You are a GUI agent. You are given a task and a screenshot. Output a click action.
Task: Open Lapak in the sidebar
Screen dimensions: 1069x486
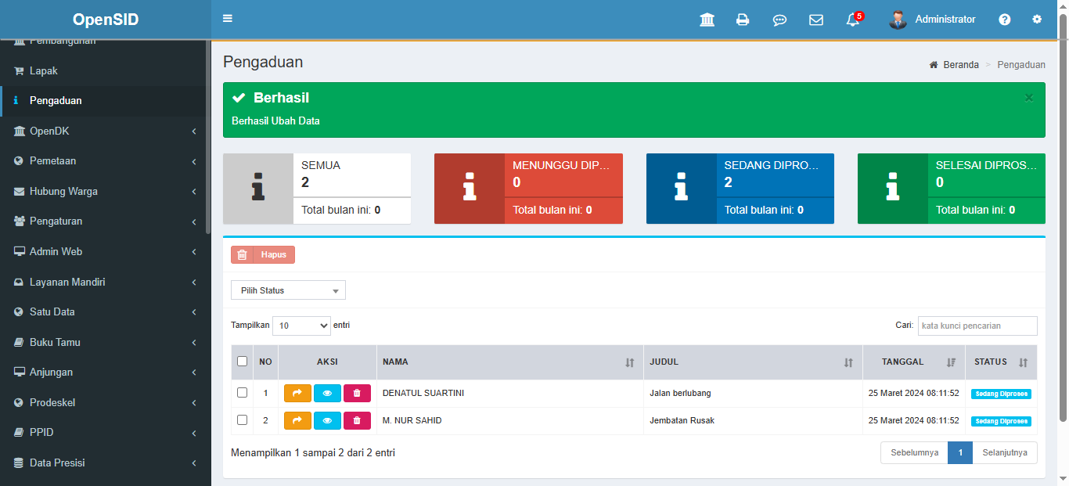pyautogui.click(x=44, y=71)
